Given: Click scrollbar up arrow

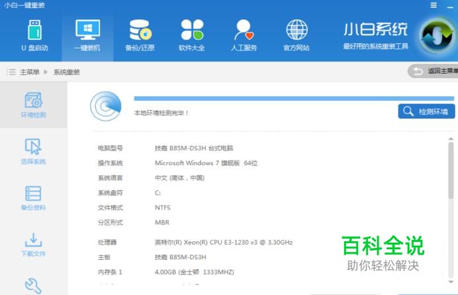Looking at the screenshot, I should pyautogui.click(x=451, y=139).
